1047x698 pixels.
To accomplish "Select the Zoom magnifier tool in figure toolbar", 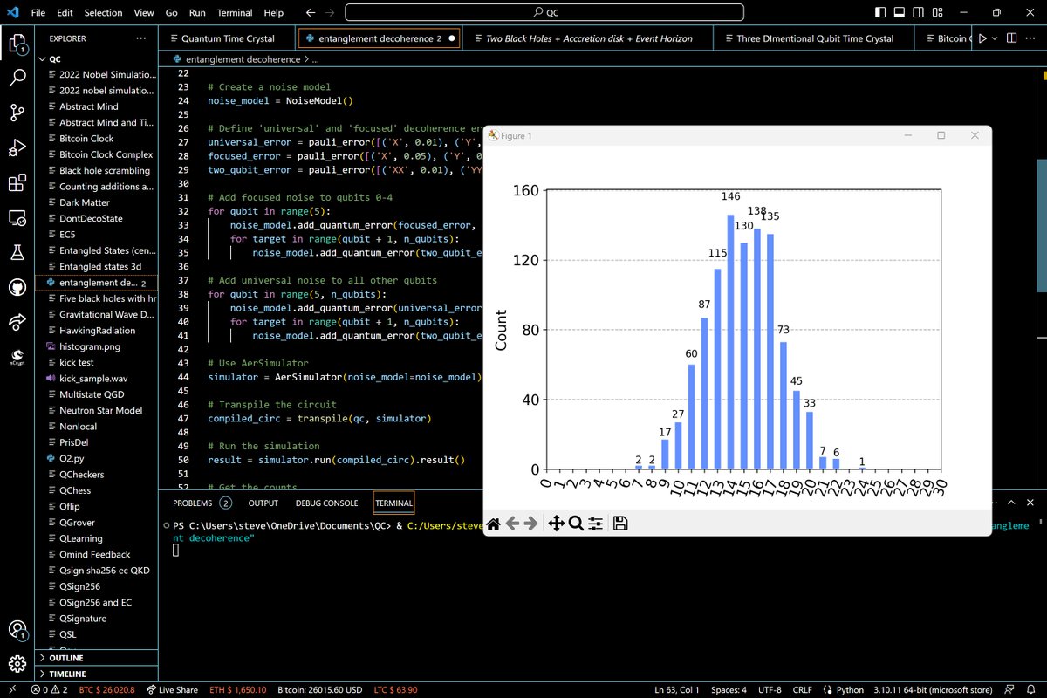I will (576, 523).
